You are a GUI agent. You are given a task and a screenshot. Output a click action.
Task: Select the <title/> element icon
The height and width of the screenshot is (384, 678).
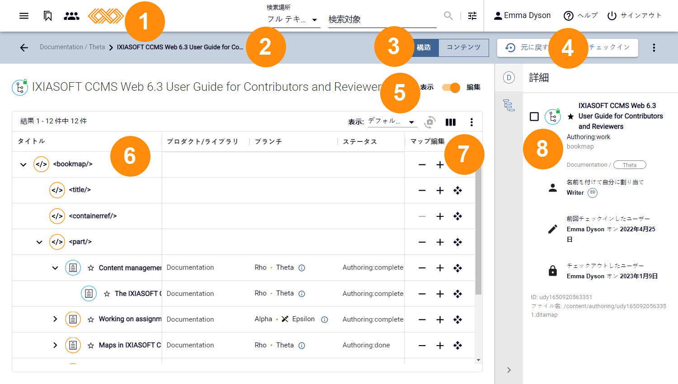point(57,190)
